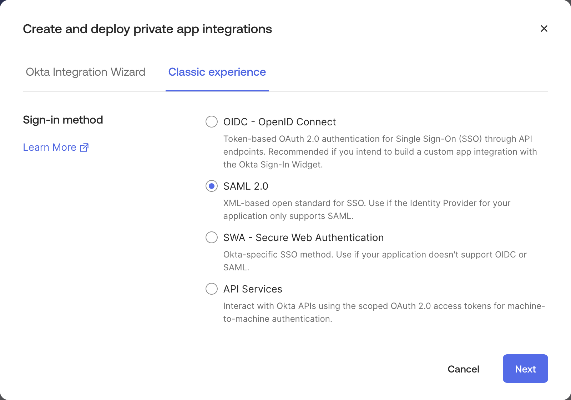The image size is (571, 400).
Task: Pick the SWA - Secure Web Authentication radio
Action: click(212, 237)
